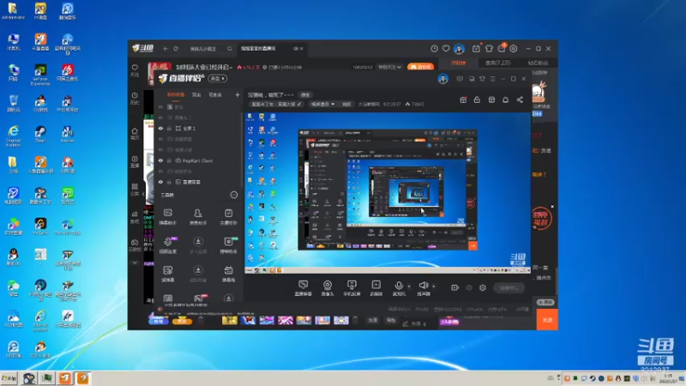The height and width of the screenshot is (386, 686).
Task: Add a multimedia source from bottom toolbar
Action: click(376, 288)
